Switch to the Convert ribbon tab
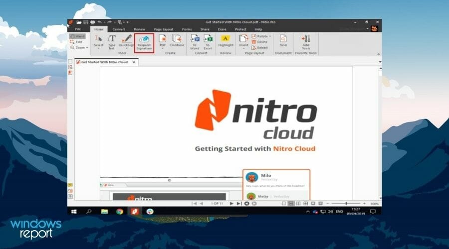This screenshot has height=249, width=449. tap(119, 29)
